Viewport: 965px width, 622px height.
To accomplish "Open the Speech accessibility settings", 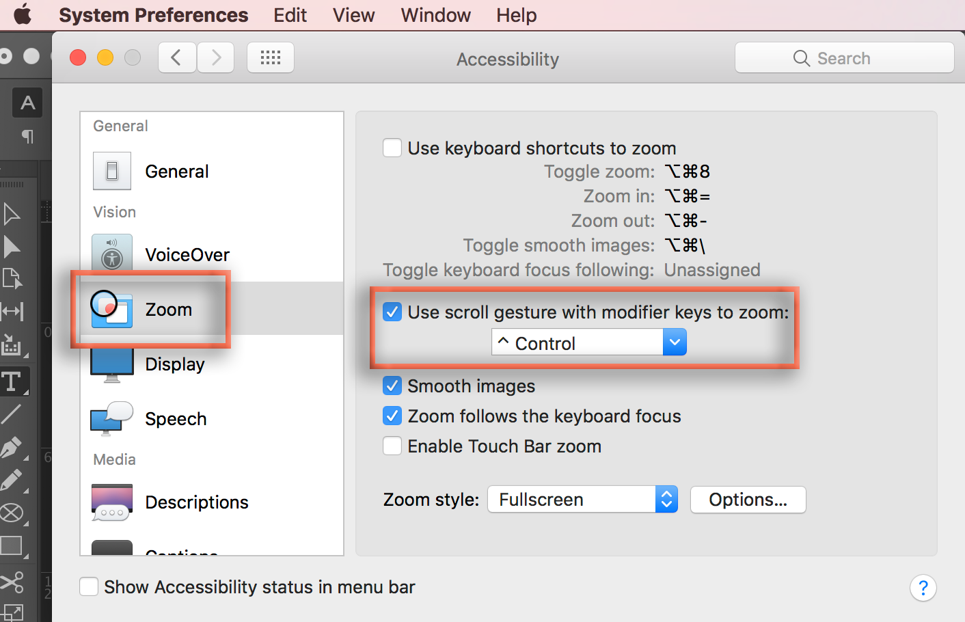I will pyautogui.click(x=175, y=419).
